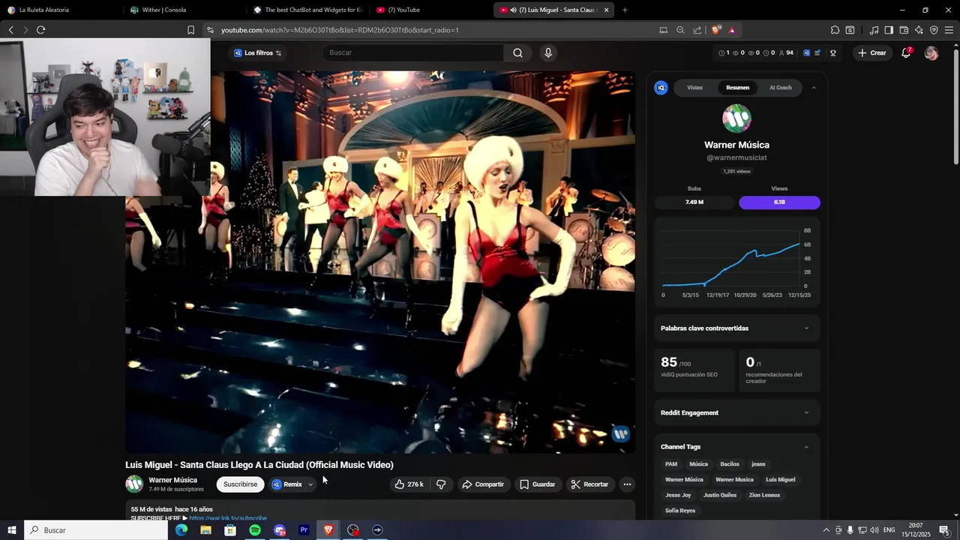Click the Brave Rewards triangle icon
The height and width of the screenshot is (540, 960).
pos(732,30)
